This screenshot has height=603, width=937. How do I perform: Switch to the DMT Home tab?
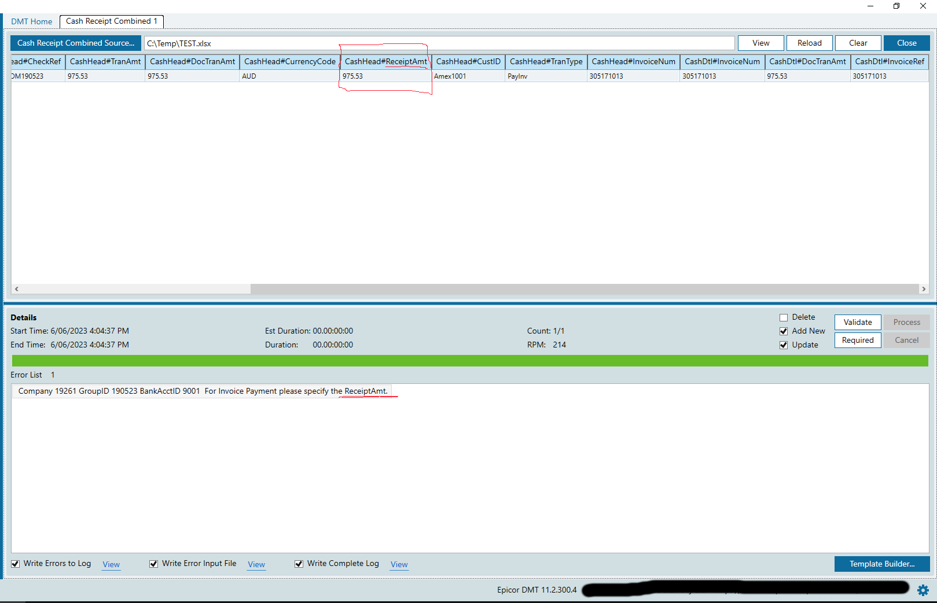pos(31,21)
